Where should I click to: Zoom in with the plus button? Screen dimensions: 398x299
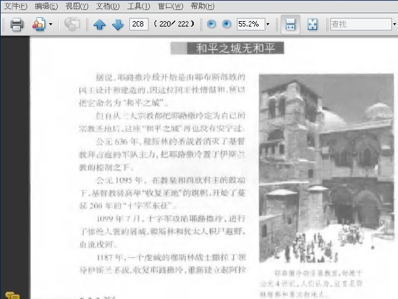(226, 25)
